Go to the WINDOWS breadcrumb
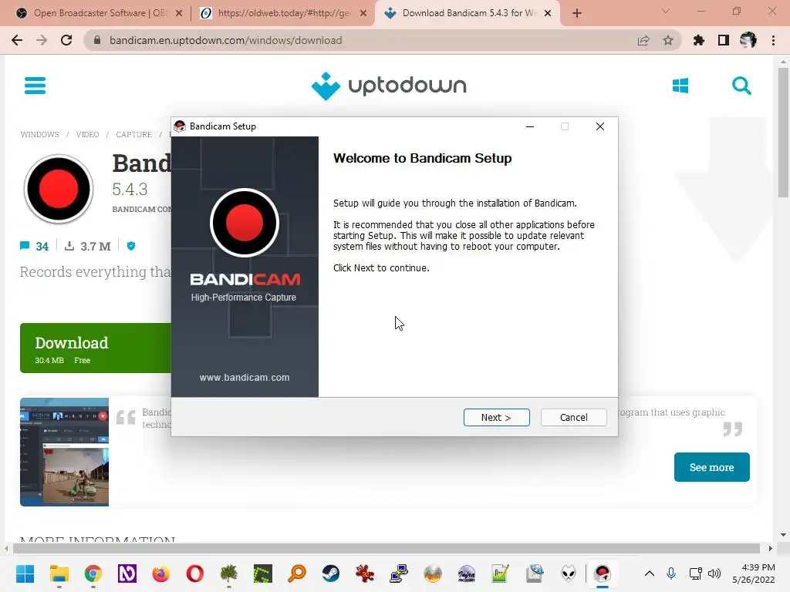 click(40, 134)
